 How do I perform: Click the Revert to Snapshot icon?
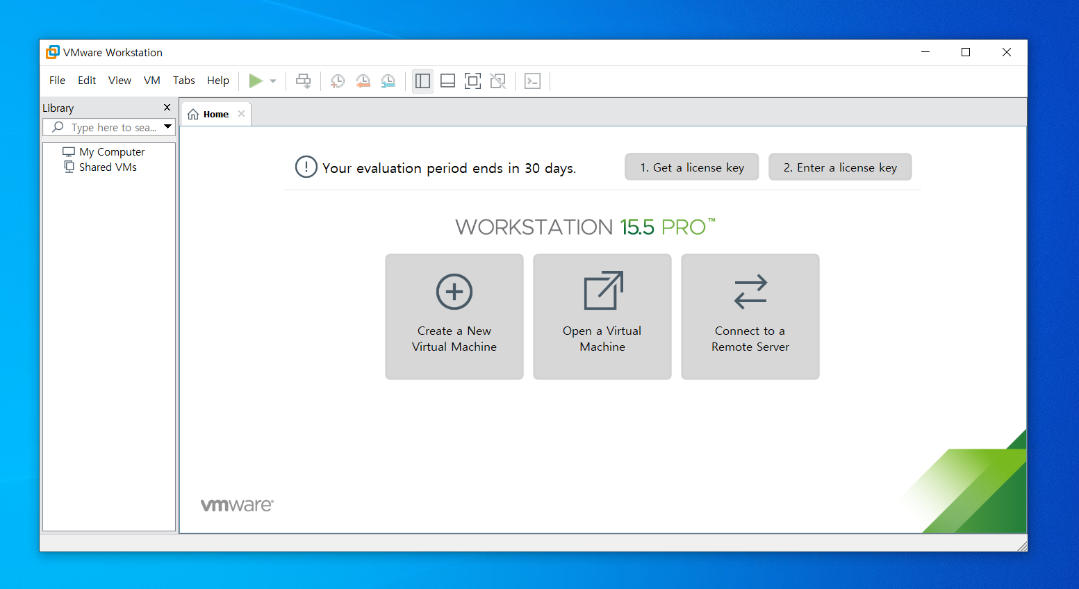(x=363, y=81)
